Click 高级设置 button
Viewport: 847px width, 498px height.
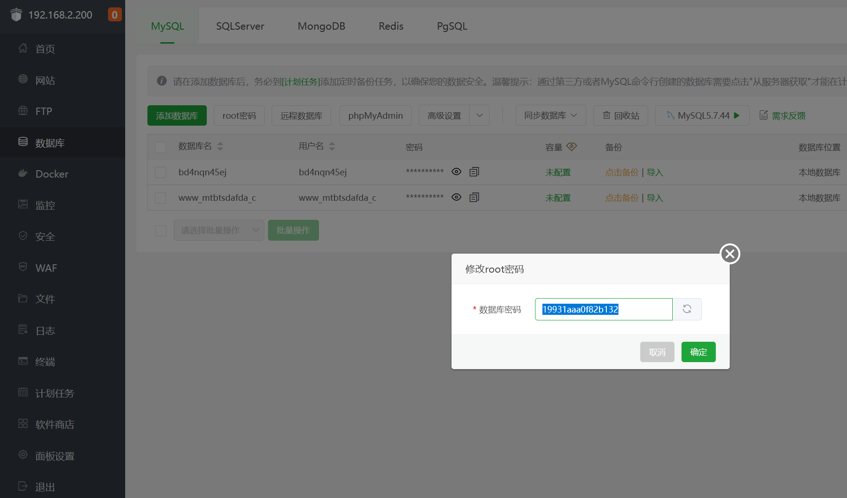tap(444, 115)
